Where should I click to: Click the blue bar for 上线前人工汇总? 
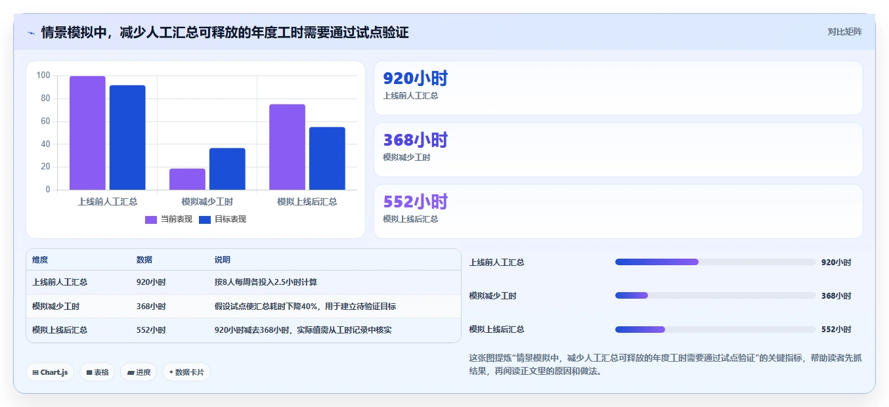(x=127, y=138)
